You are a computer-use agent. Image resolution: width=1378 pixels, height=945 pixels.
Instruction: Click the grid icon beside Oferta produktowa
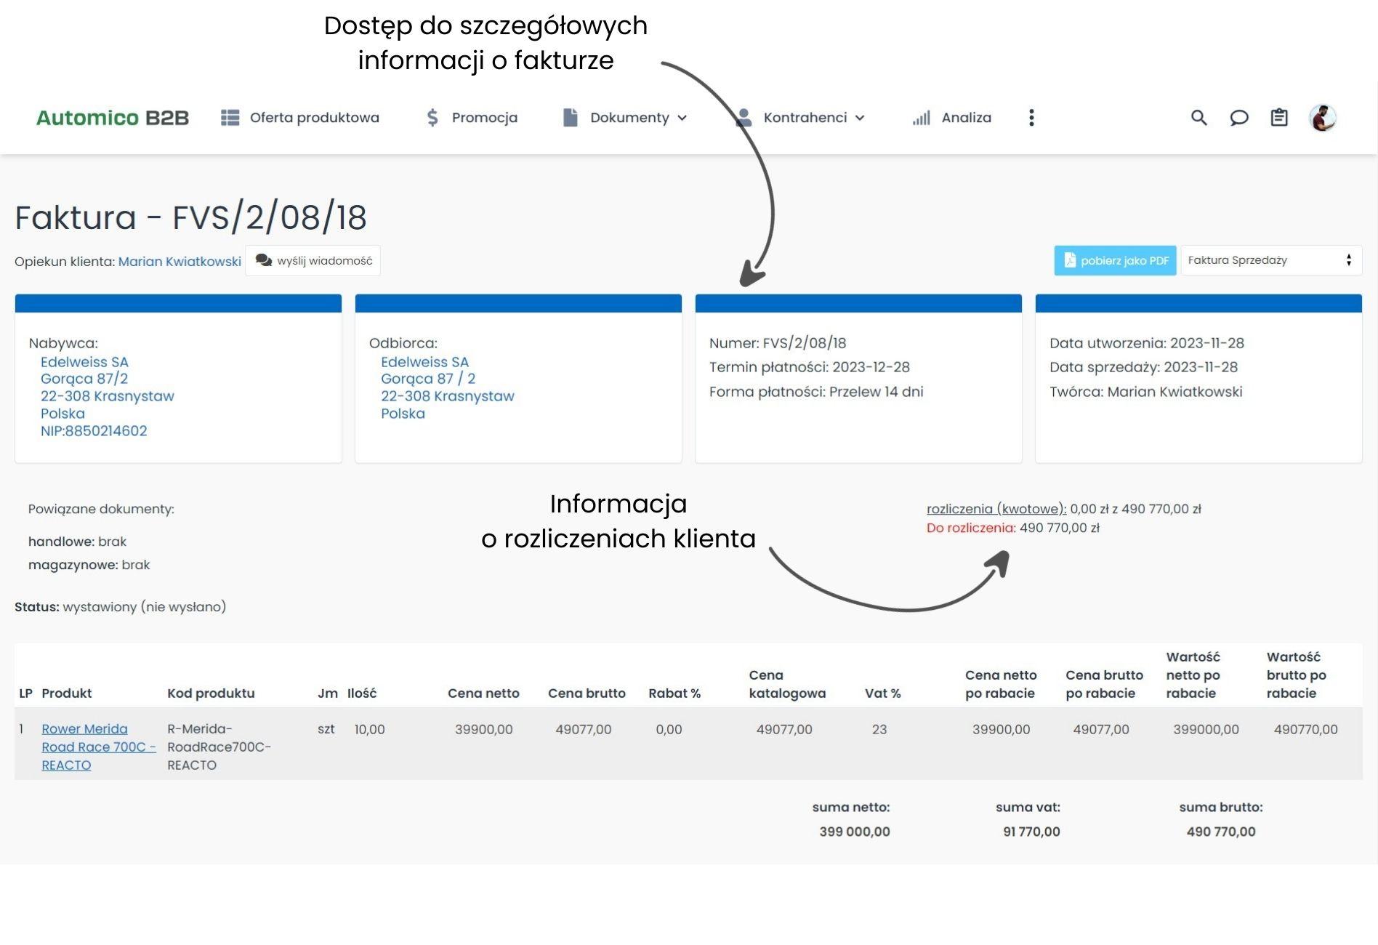tap(230, 118)
